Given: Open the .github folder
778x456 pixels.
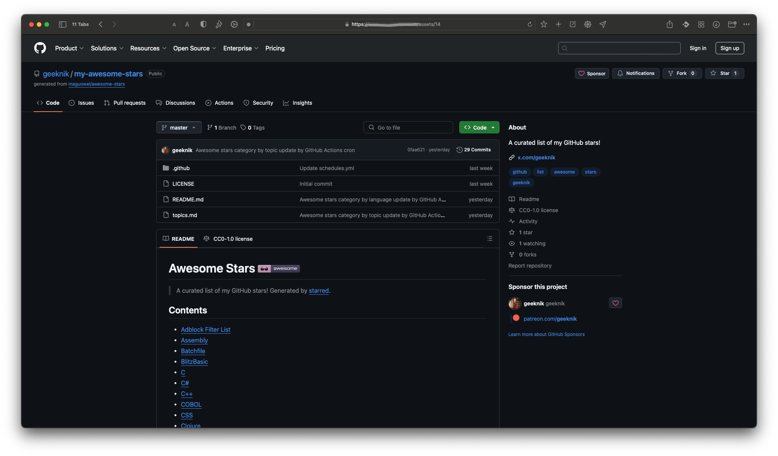Looking at the screenshot, I should [x=181, y=168].
